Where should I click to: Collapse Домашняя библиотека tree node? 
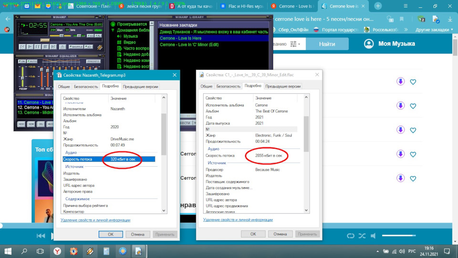(113, 30)
